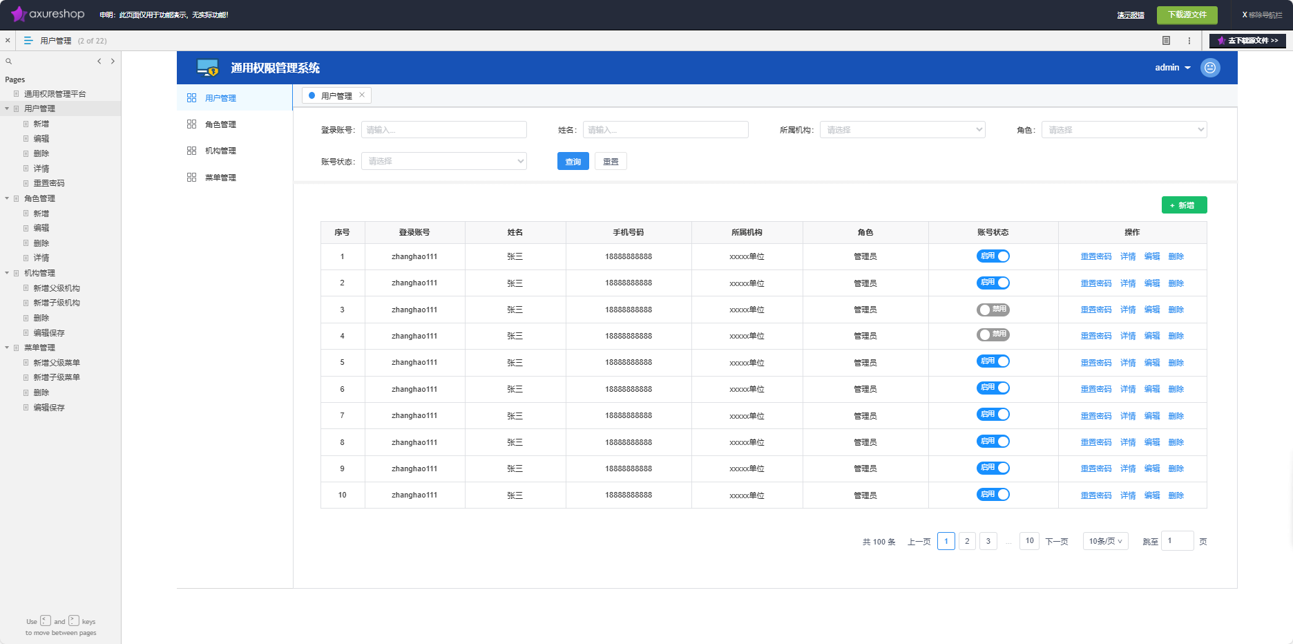The height and width of the screenshot is (644, 1293).
Task: Open 角色管理 in the left menu
Action: click(235, 124)
